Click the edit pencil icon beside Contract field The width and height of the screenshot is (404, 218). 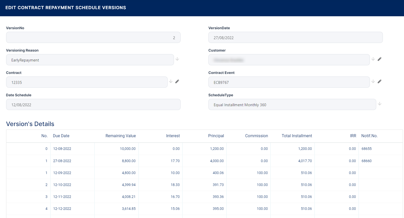(177, 81)
